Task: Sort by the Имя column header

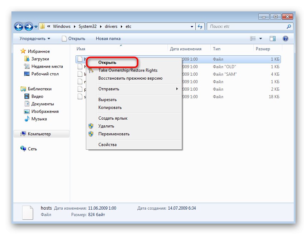Action: point(81,49)
